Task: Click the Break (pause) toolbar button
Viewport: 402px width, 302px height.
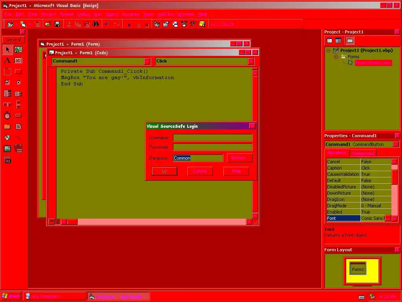Action: (138, 25)
